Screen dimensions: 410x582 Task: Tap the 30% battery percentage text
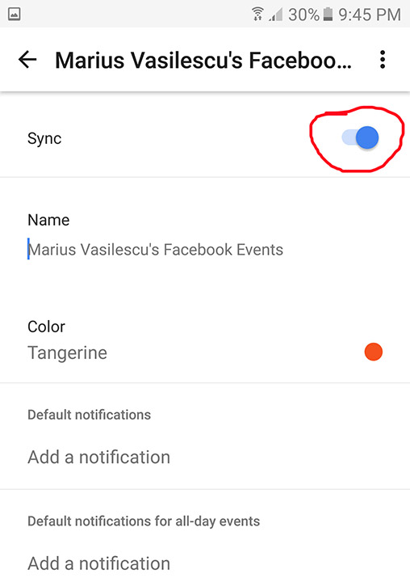tap(303, 15)
